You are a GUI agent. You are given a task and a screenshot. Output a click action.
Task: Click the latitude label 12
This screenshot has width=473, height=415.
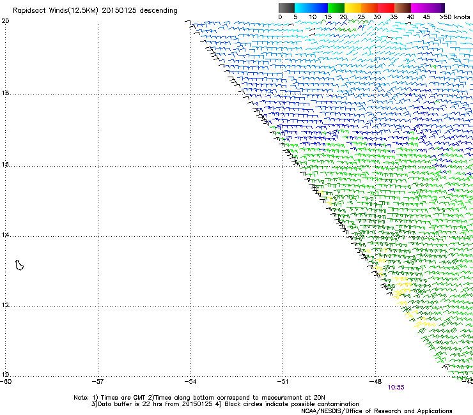coord(5,305)
